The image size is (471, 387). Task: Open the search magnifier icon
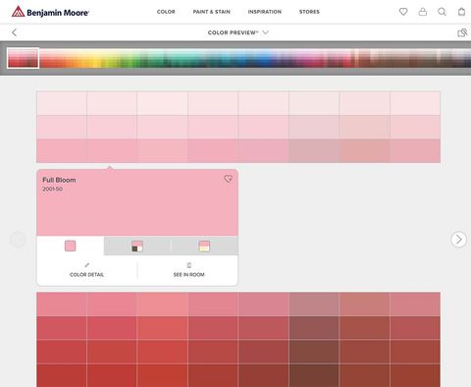point(442,12)
